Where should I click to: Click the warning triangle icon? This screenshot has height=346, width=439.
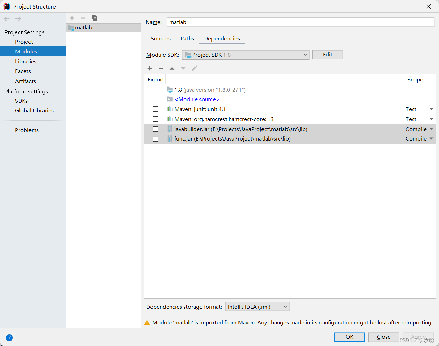tap(147, 323)
